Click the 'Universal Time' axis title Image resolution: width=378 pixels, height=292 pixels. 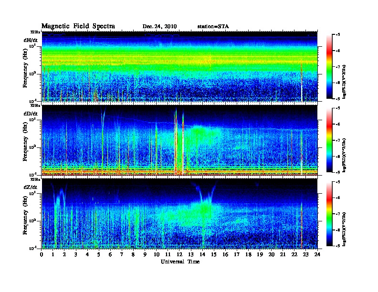(180, 261)
